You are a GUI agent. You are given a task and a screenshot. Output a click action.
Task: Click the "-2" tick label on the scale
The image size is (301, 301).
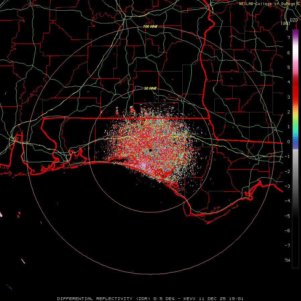(x=287, y=171)
